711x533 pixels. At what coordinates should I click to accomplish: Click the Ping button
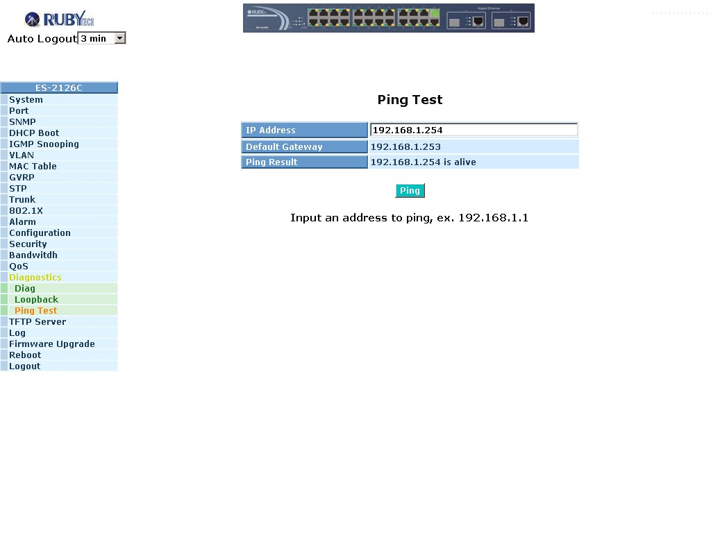(x=410, y=191)
